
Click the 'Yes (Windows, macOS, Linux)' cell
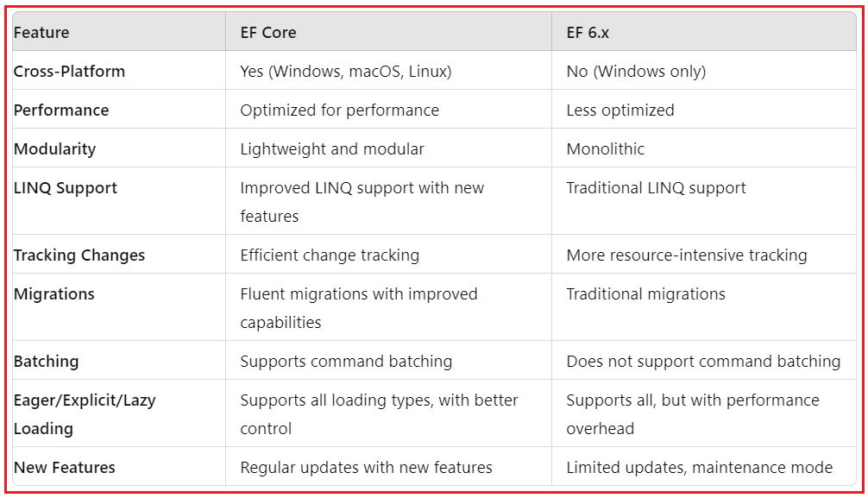coord(345,72)
